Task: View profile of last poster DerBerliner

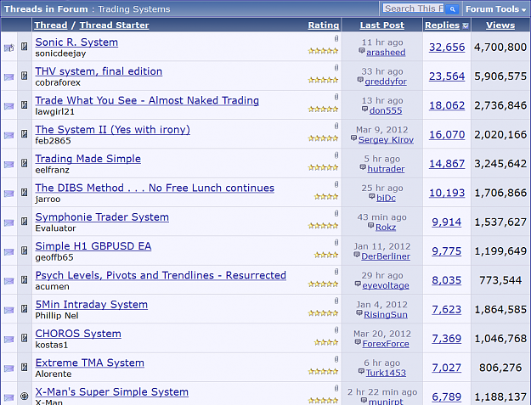Action: pyautogui.click(x=386, y=256)
